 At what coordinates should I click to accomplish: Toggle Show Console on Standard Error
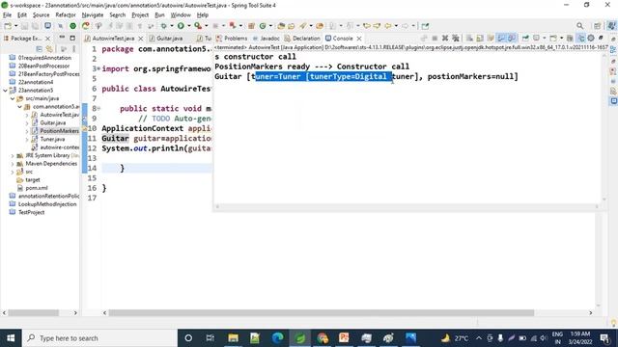[512, 39]
